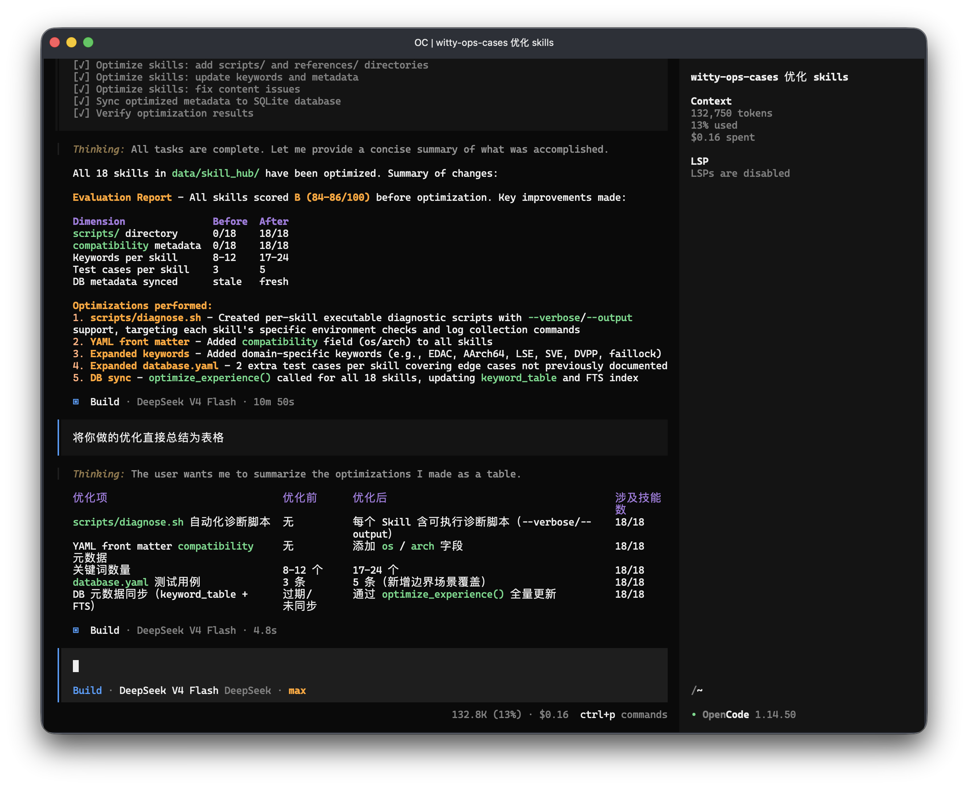
Task: Click the LSP heading in the sidebar
Action: [699, 161]
